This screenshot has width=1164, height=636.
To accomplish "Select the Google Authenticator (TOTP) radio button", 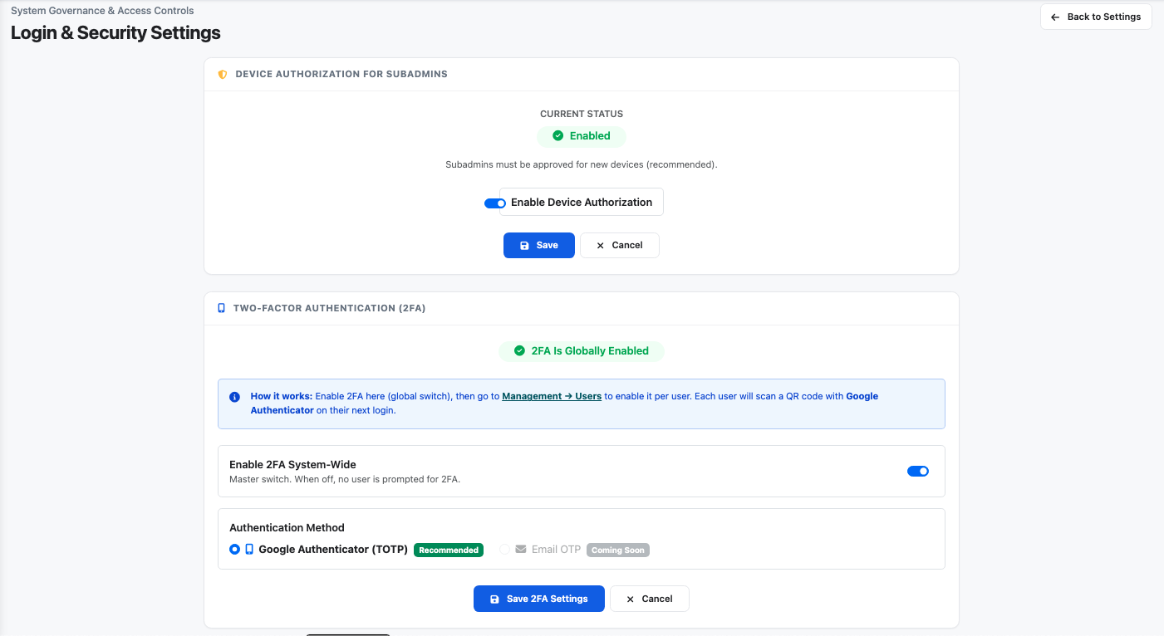I will click(235, 550).
